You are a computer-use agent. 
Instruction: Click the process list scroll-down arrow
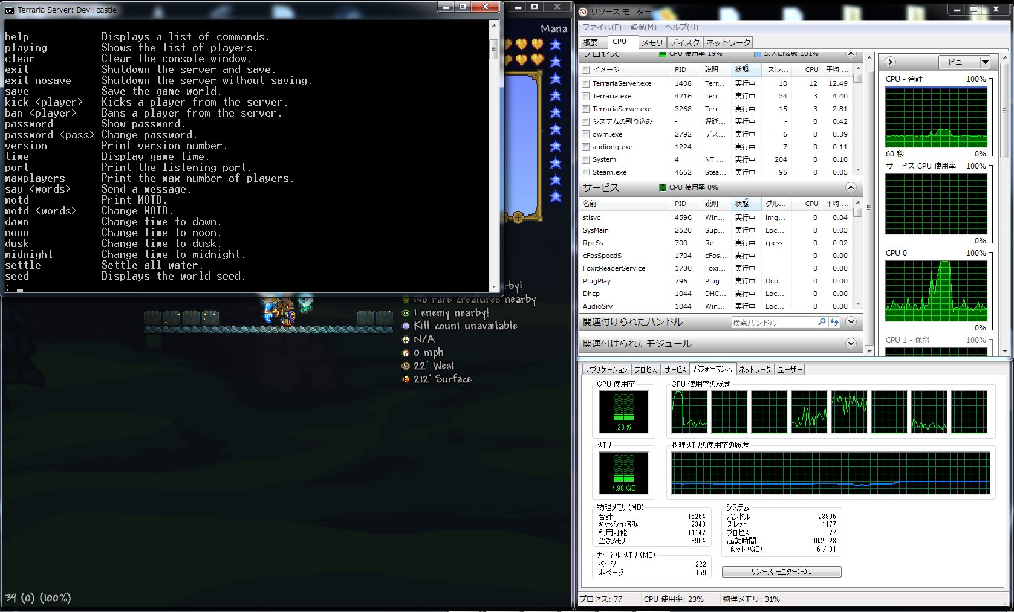[x=857, y=170]
